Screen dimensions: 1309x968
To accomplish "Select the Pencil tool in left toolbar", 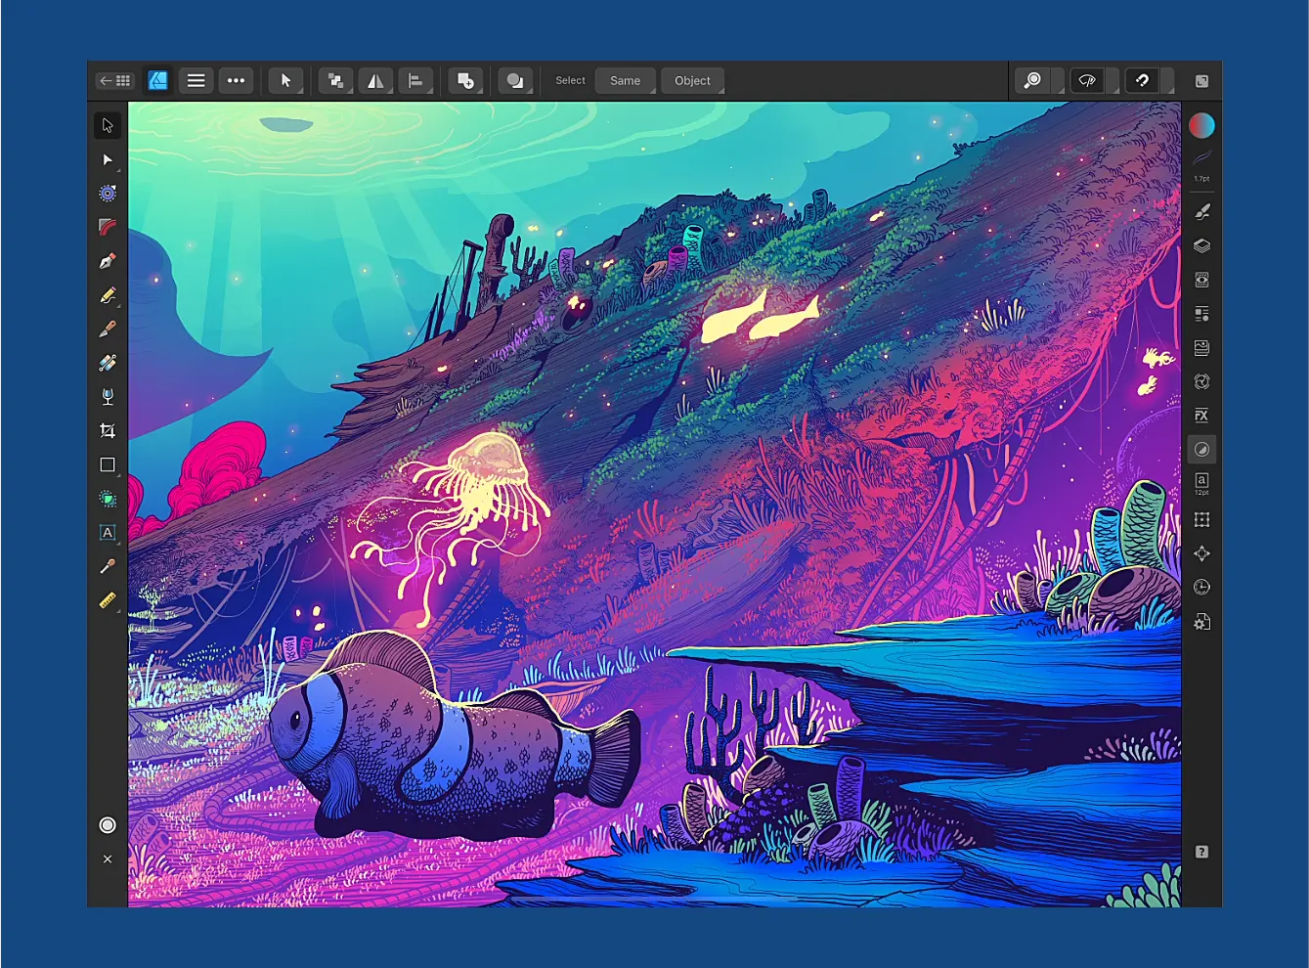I will point(108,295).
